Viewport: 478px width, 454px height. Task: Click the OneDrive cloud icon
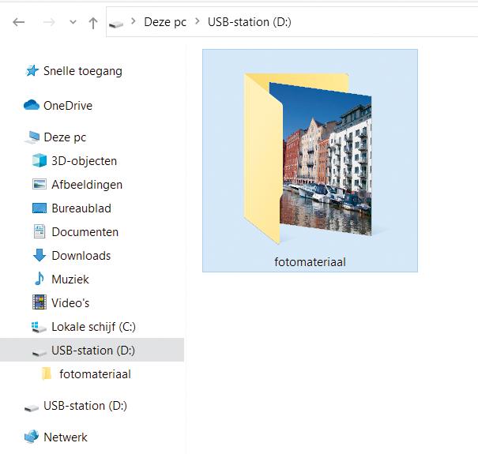pyautogui.click(x=32, y=105)
